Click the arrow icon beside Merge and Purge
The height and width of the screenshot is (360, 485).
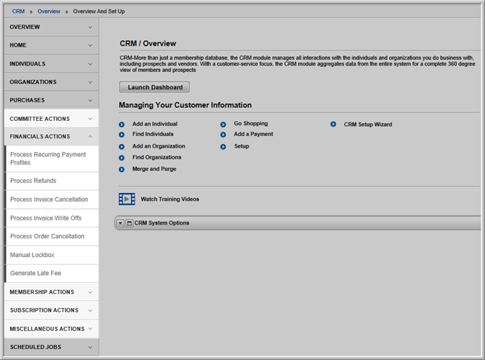point(122,169)
